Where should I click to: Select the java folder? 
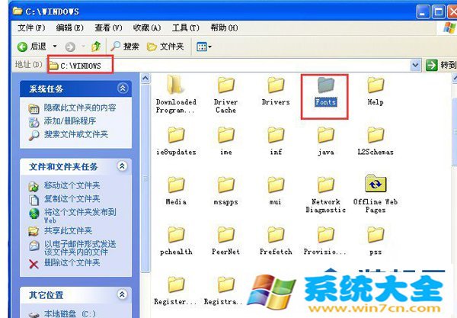[326, 140]
